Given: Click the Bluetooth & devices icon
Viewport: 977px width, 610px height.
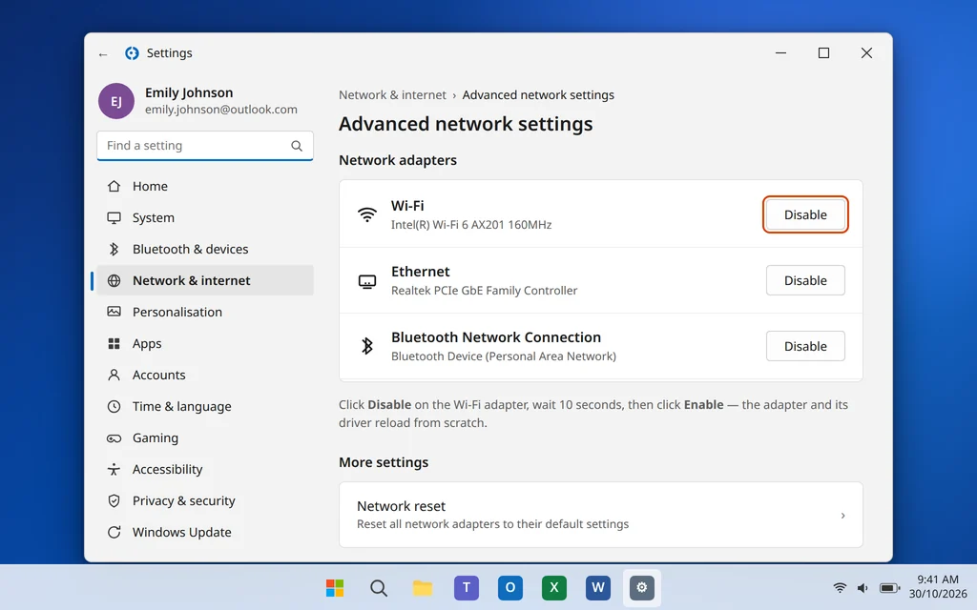Looking at the screenshot, I should [114, 249].
